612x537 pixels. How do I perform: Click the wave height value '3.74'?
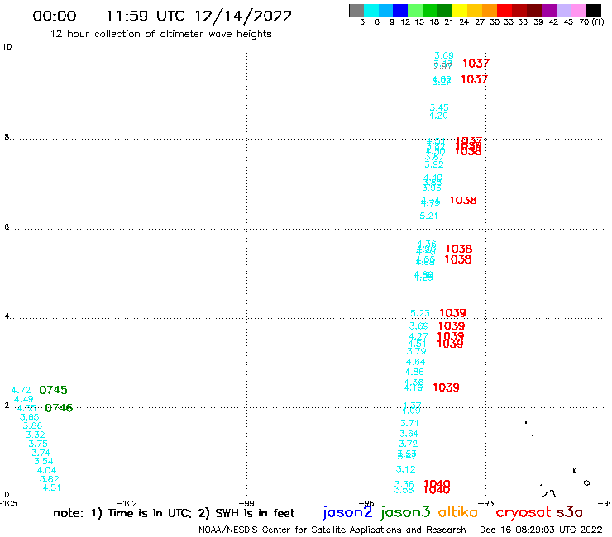(41, 453)
